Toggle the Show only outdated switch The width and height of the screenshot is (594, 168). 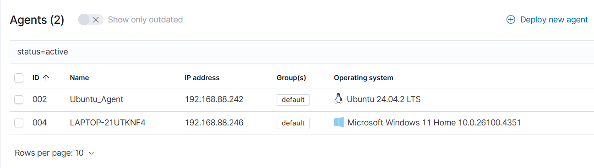point(91,20)
